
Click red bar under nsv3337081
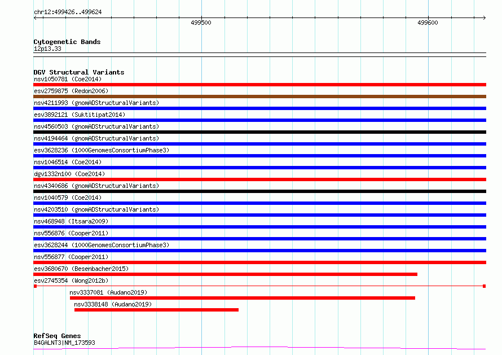click(x=243, y=298)
